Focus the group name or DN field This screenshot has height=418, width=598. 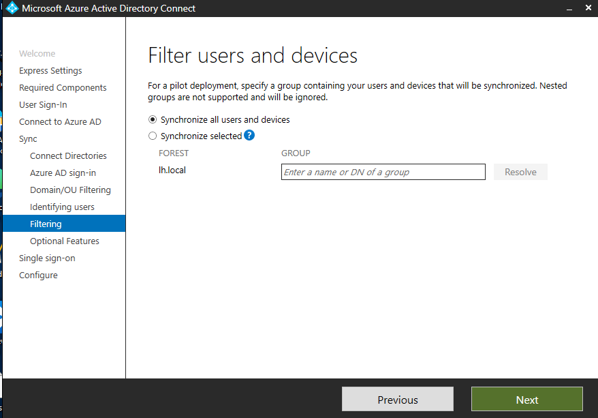383,172
